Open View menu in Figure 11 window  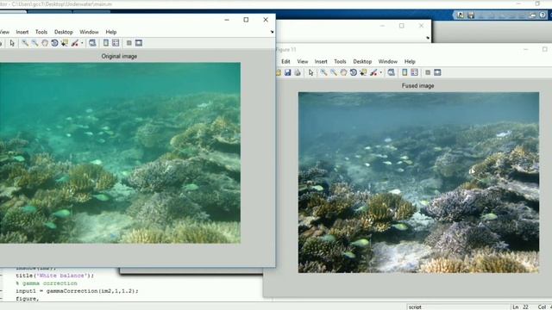[x=303, y=61]
